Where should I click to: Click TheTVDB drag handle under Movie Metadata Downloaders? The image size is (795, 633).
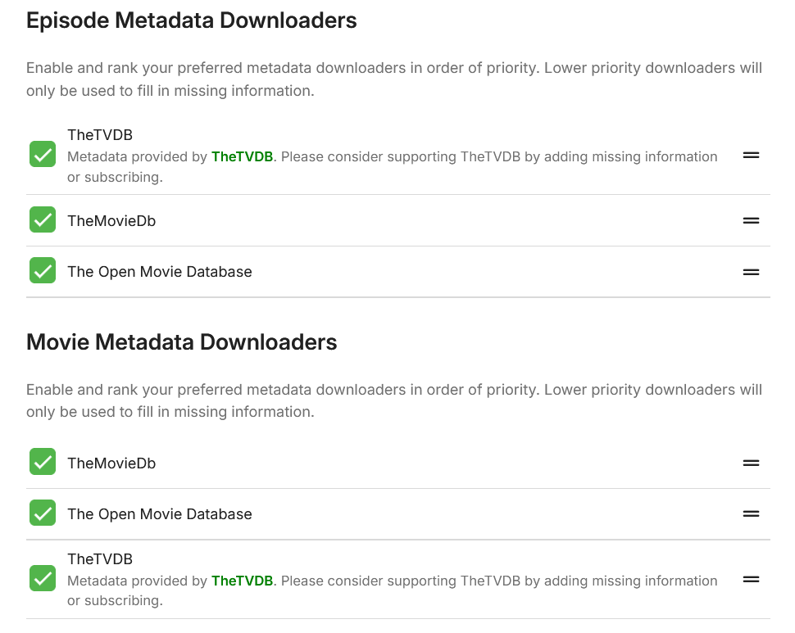tap(751, 579)
